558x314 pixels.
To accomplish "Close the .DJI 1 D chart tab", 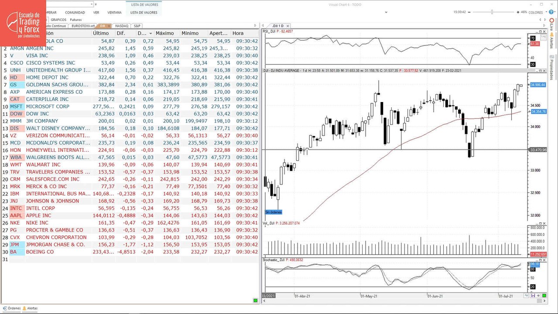I will [288, 26].
